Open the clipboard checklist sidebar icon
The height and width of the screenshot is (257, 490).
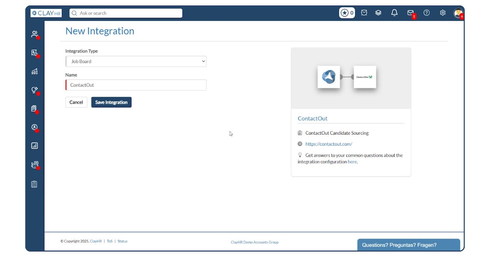click(34, 184)
